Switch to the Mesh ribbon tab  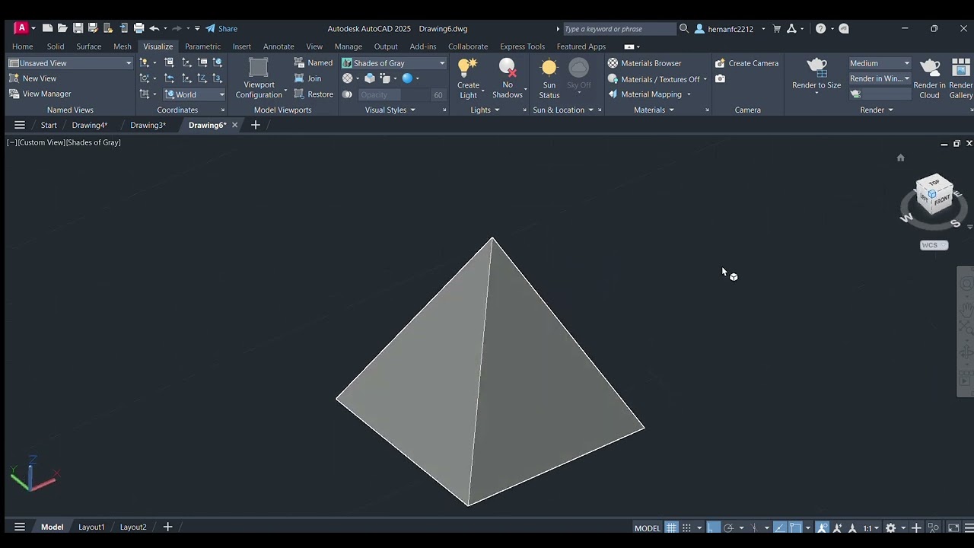click(123, 46)
